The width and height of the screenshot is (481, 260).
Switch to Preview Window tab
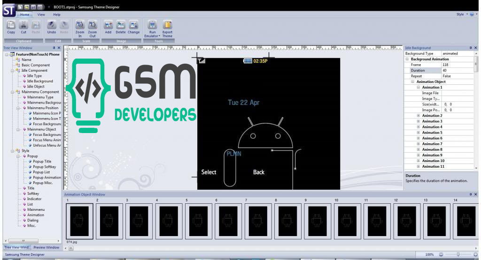click(47, 247)
